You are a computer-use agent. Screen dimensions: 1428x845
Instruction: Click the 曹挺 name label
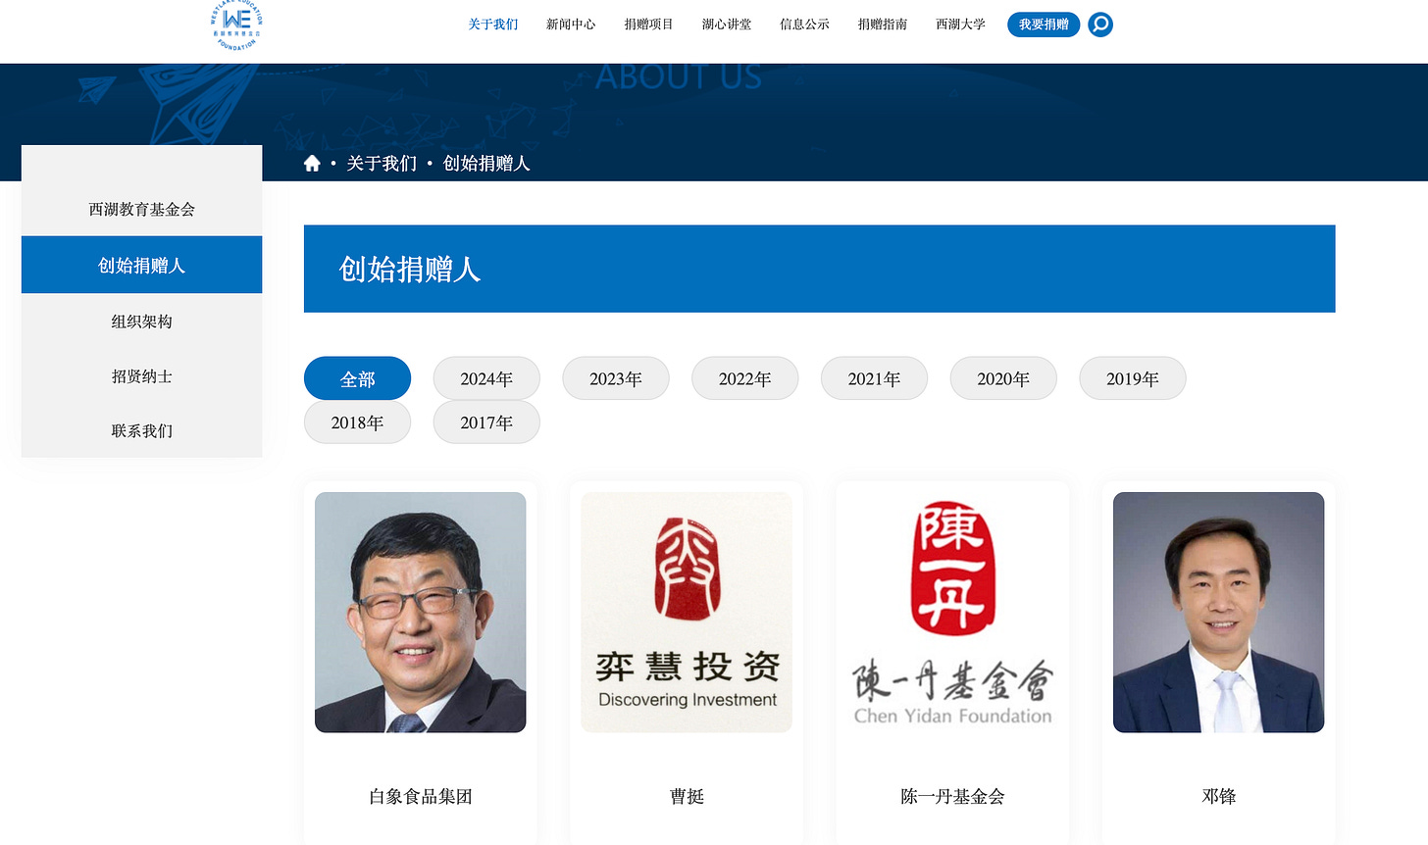pos(687,797)
